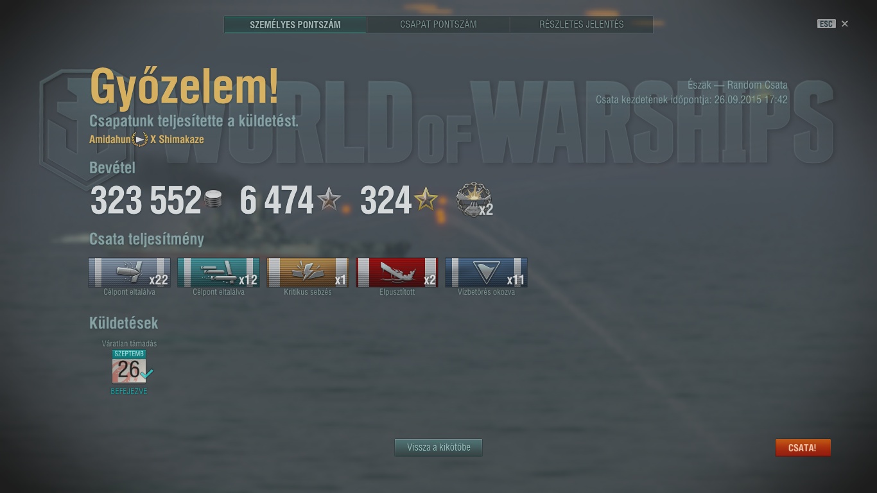Open the Váratlan támadás mission calendar icon

pyautogui.click(x=129, y=367)
